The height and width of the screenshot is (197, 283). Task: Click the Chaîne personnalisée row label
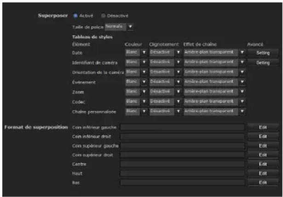click(x=94, y=112)
